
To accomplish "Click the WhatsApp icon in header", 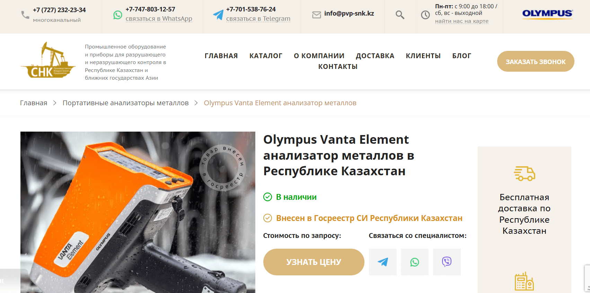I will 118,15.
